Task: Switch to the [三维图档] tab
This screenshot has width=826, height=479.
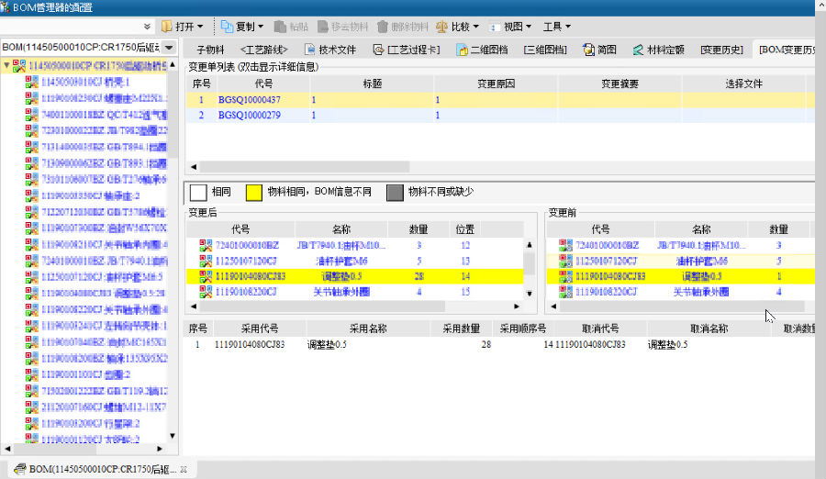Action: pyautogui.click(x=545, y=50)
